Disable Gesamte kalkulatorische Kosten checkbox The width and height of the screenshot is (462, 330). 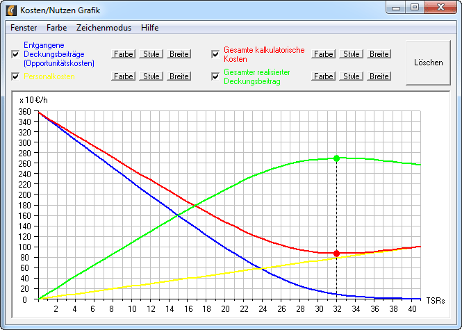[215, 54]
